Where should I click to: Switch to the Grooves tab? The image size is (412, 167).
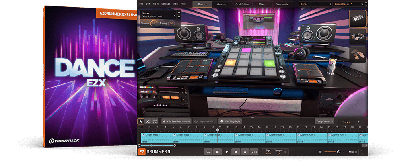(x=222, y=4)
